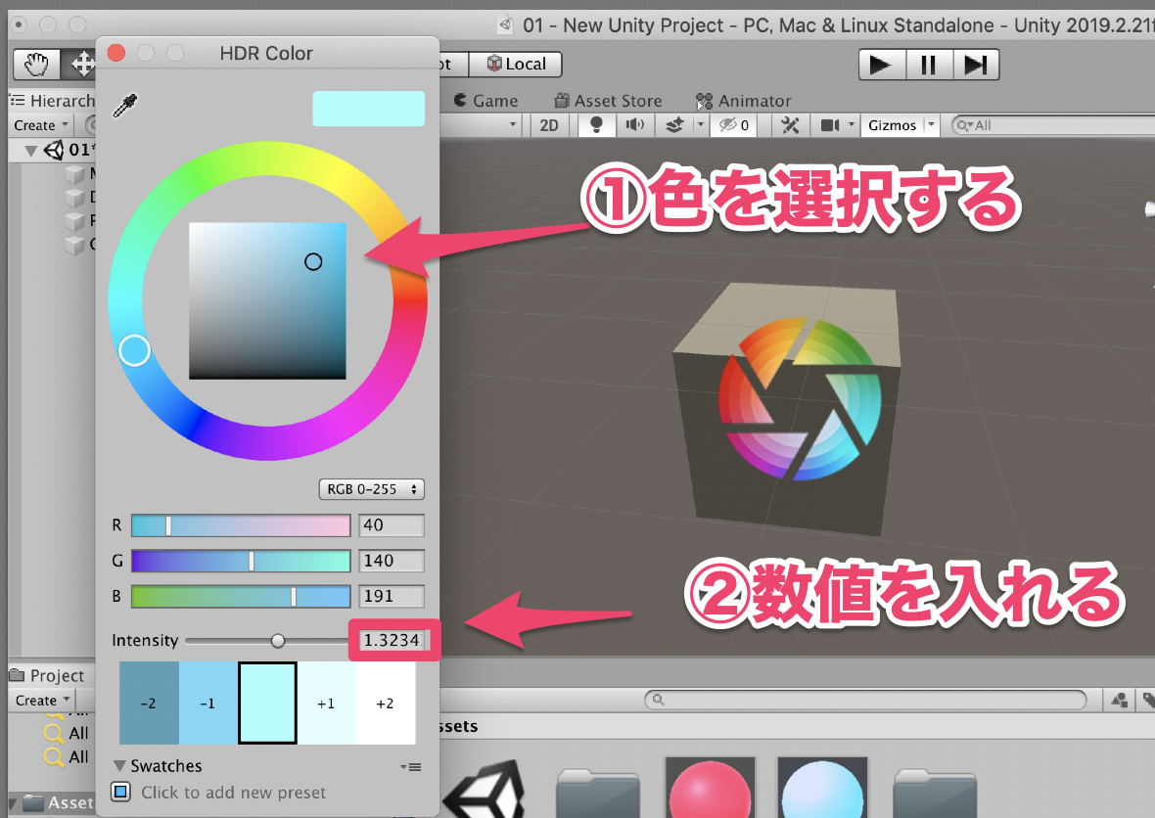This screenshot has width=1155, height=818.
Task: Select the Assets folder in Project tree
Action: coord(58,802)
